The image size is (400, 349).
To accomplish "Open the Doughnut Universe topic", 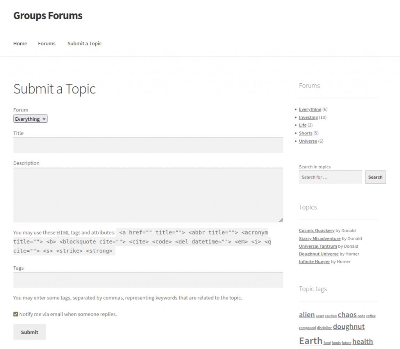I will point(319,254).
